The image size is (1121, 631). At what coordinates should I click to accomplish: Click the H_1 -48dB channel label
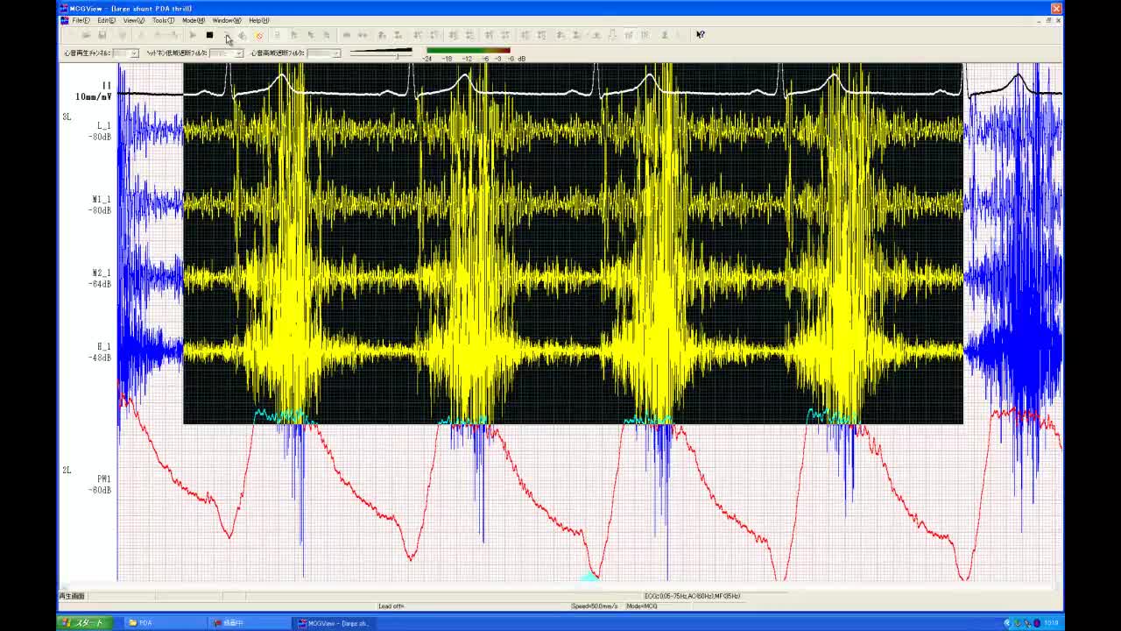(101, 352)
